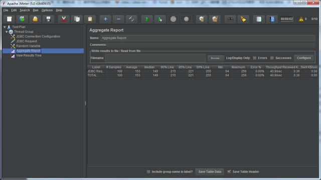Viewport: 321px width, 180px height.
Task: Open the Run menu
Action: [36, 10]
